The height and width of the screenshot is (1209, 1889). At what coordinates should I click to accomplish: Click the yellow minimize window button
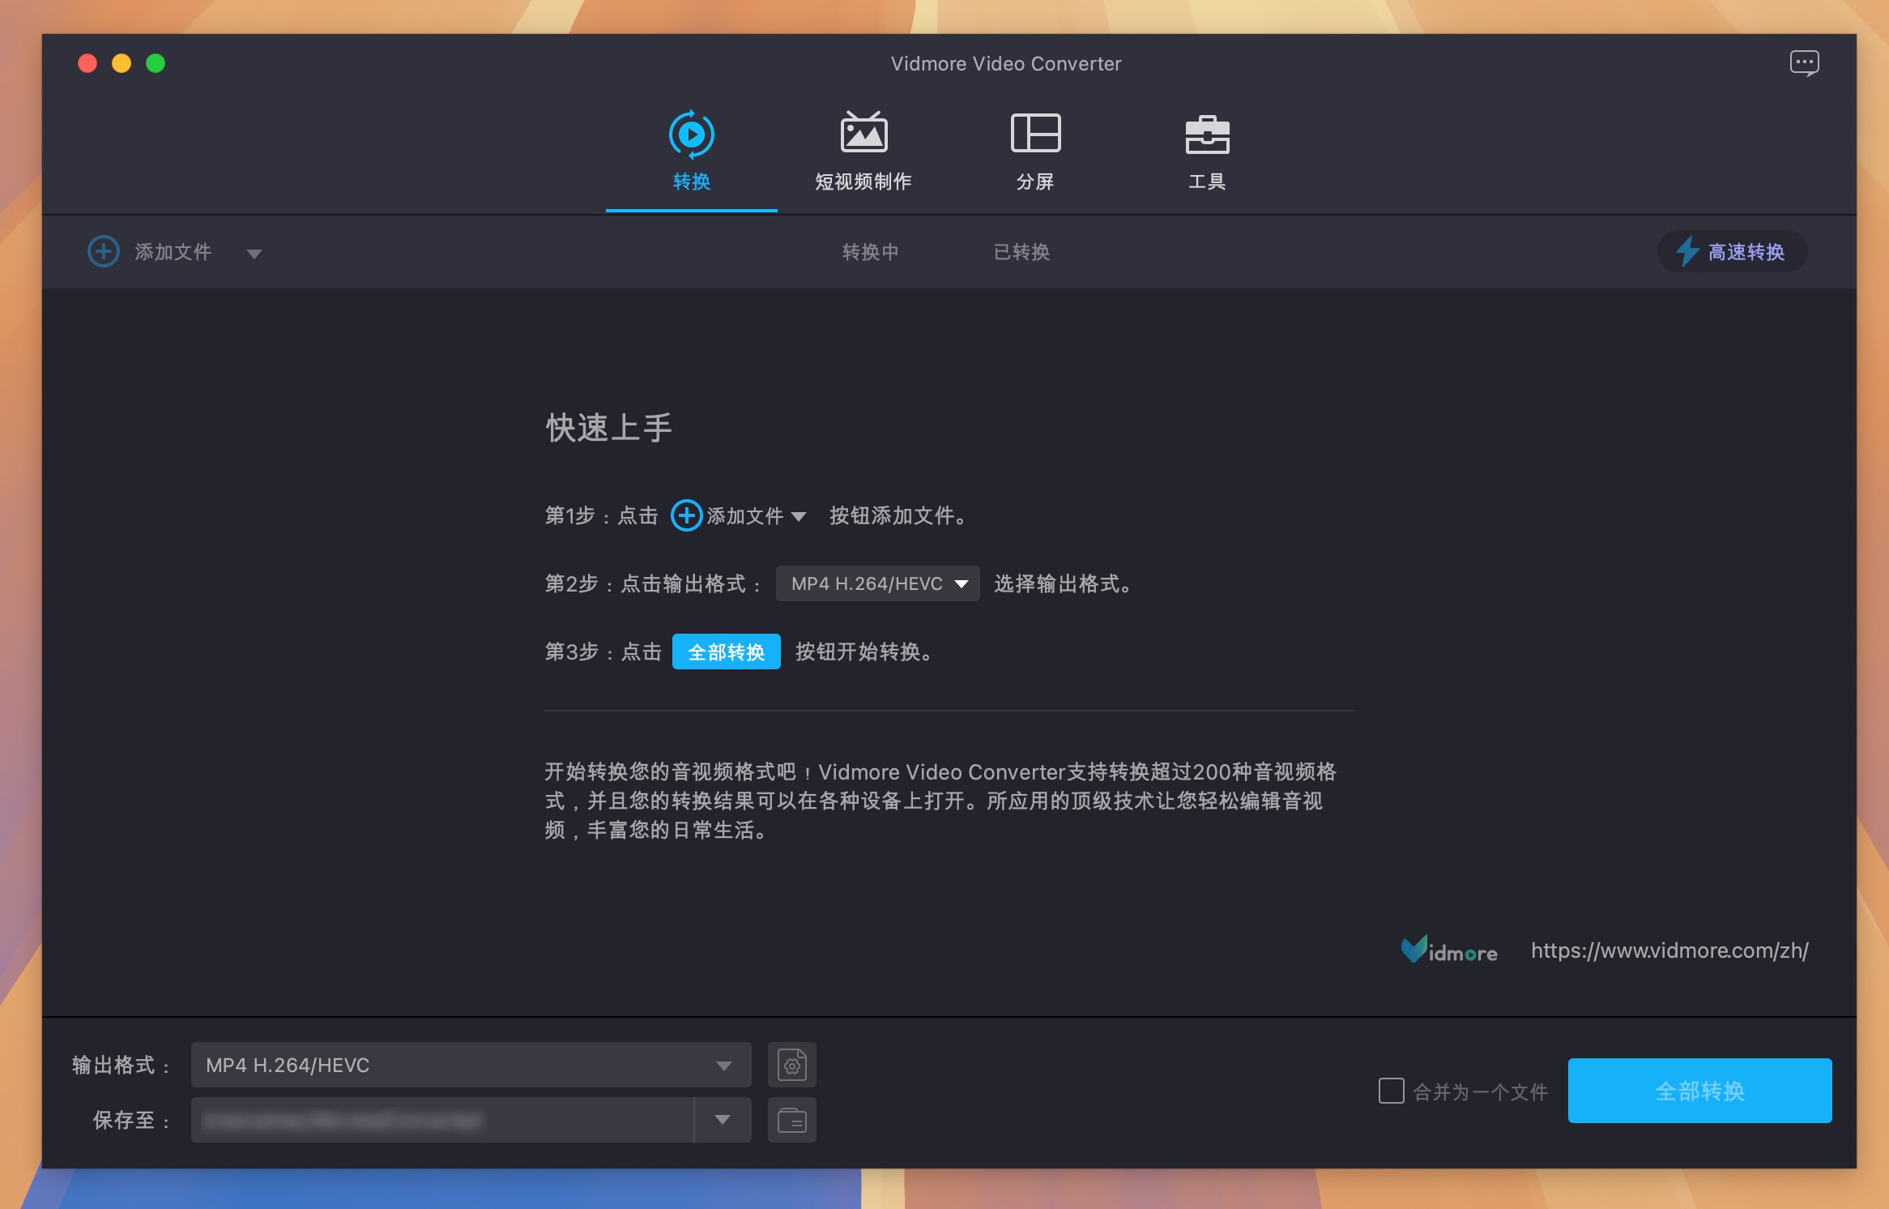click(122, 63)
